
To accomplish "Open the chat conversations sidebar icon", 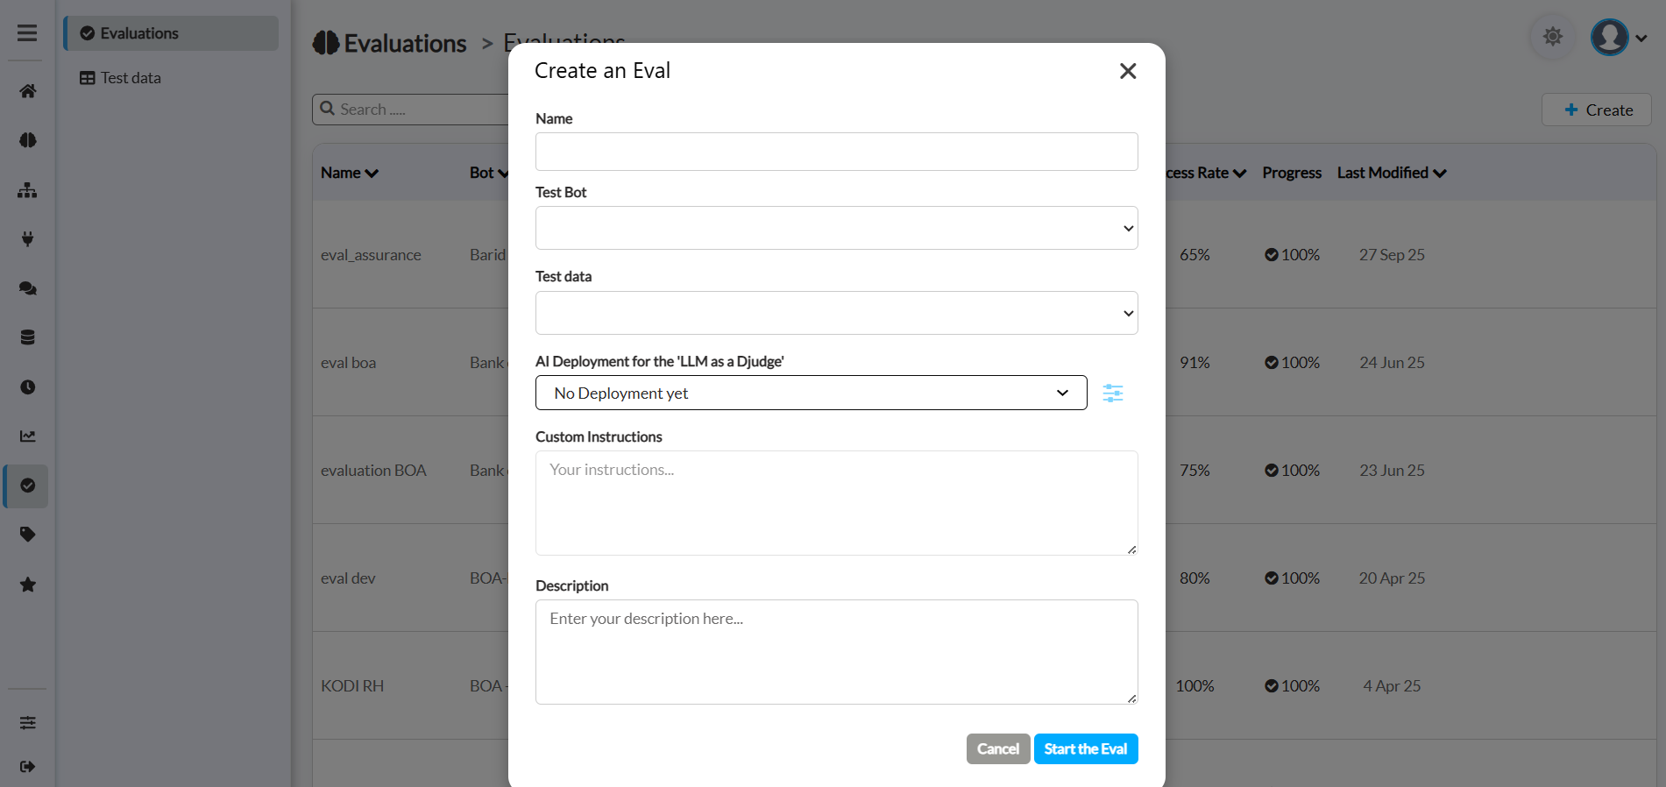I will (28, 288).
